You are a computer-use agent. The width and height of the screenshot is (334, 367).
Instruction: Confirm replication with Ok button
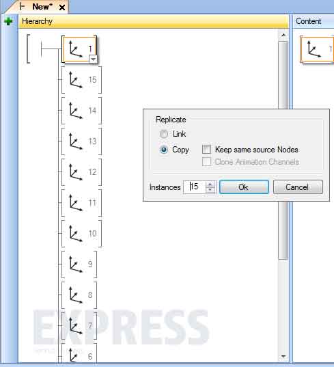tap(244, 187)
